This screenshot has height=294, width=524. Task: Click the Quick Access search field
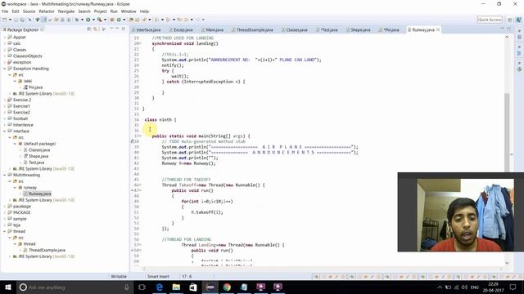490,20
